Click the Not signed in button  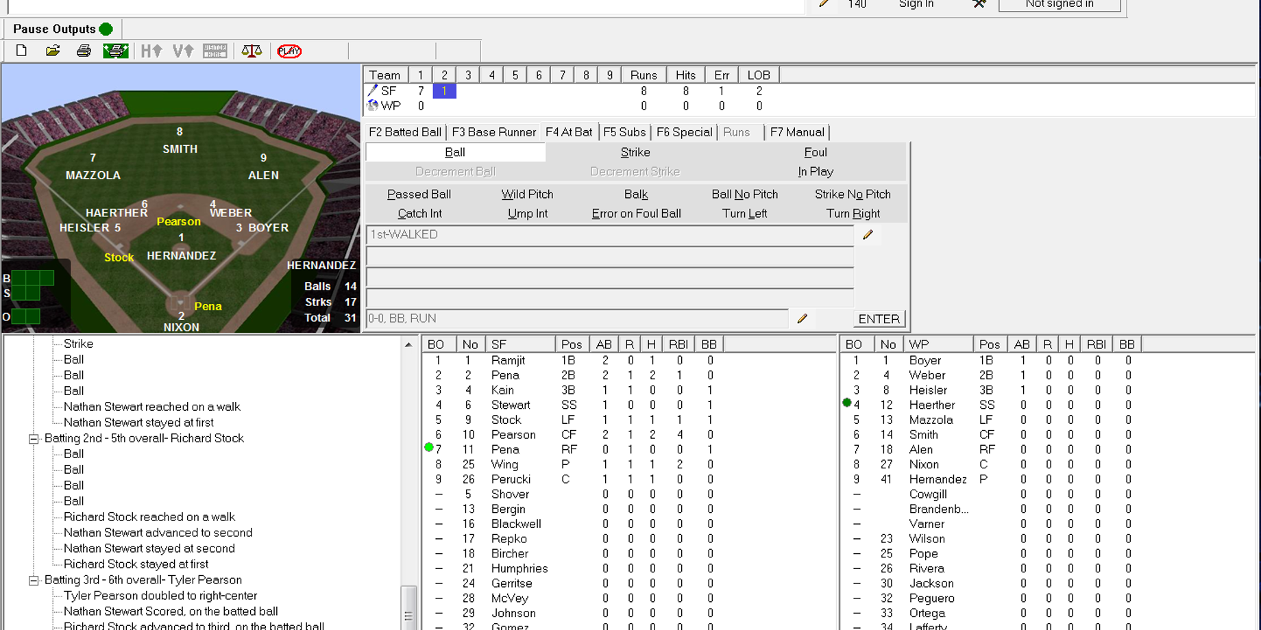tap(1060, 4)
